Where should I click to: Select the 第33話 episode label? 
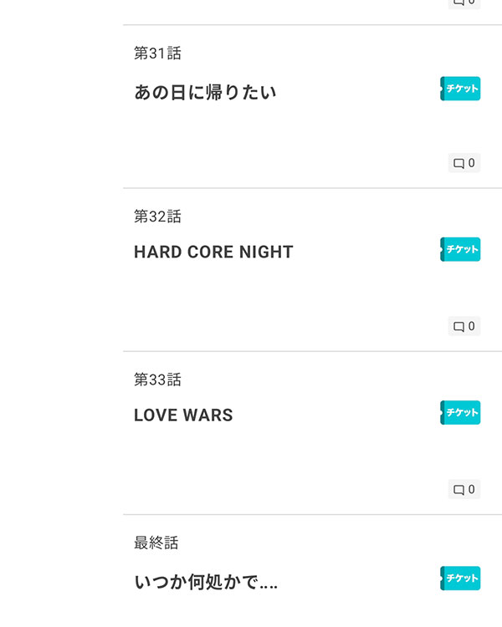coord(157,380)
